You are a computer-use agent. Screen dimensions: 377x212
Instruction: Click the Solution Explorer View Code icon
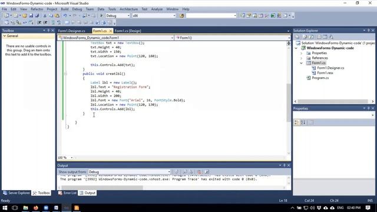click(x=319, y=37)
